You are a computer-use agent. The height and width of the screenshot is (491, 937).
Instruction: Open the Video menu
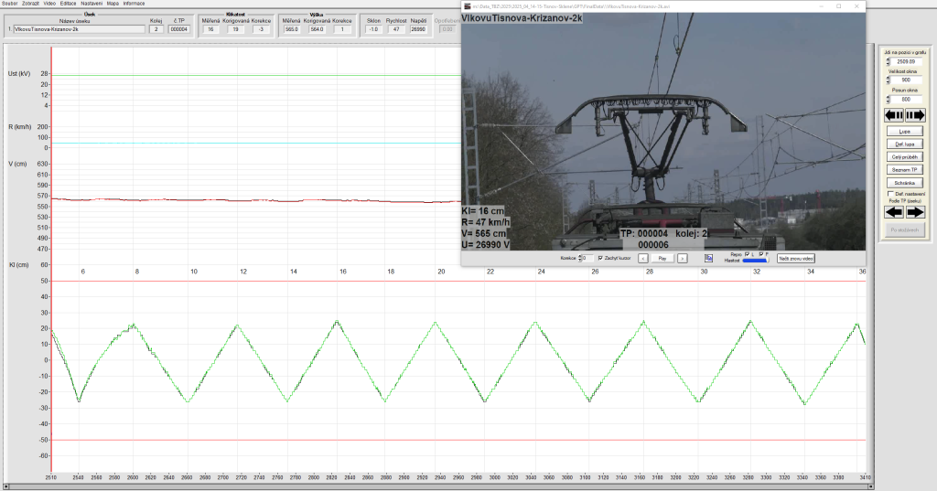pos(49,4)
